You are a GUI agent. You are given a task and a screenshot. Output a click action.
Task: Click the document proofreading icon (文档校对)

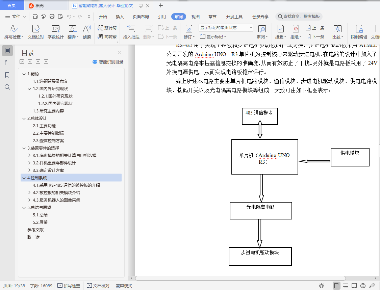pyautogui.click(x=35, y=32)
